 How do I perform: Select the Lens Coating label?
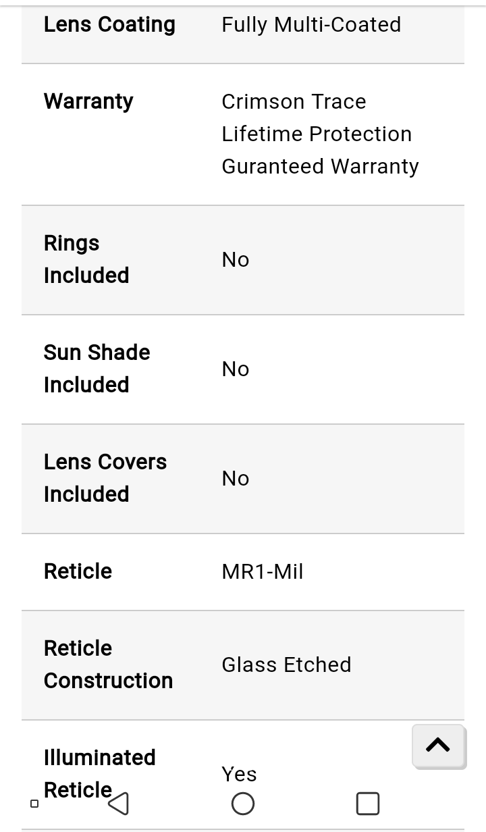109,24
